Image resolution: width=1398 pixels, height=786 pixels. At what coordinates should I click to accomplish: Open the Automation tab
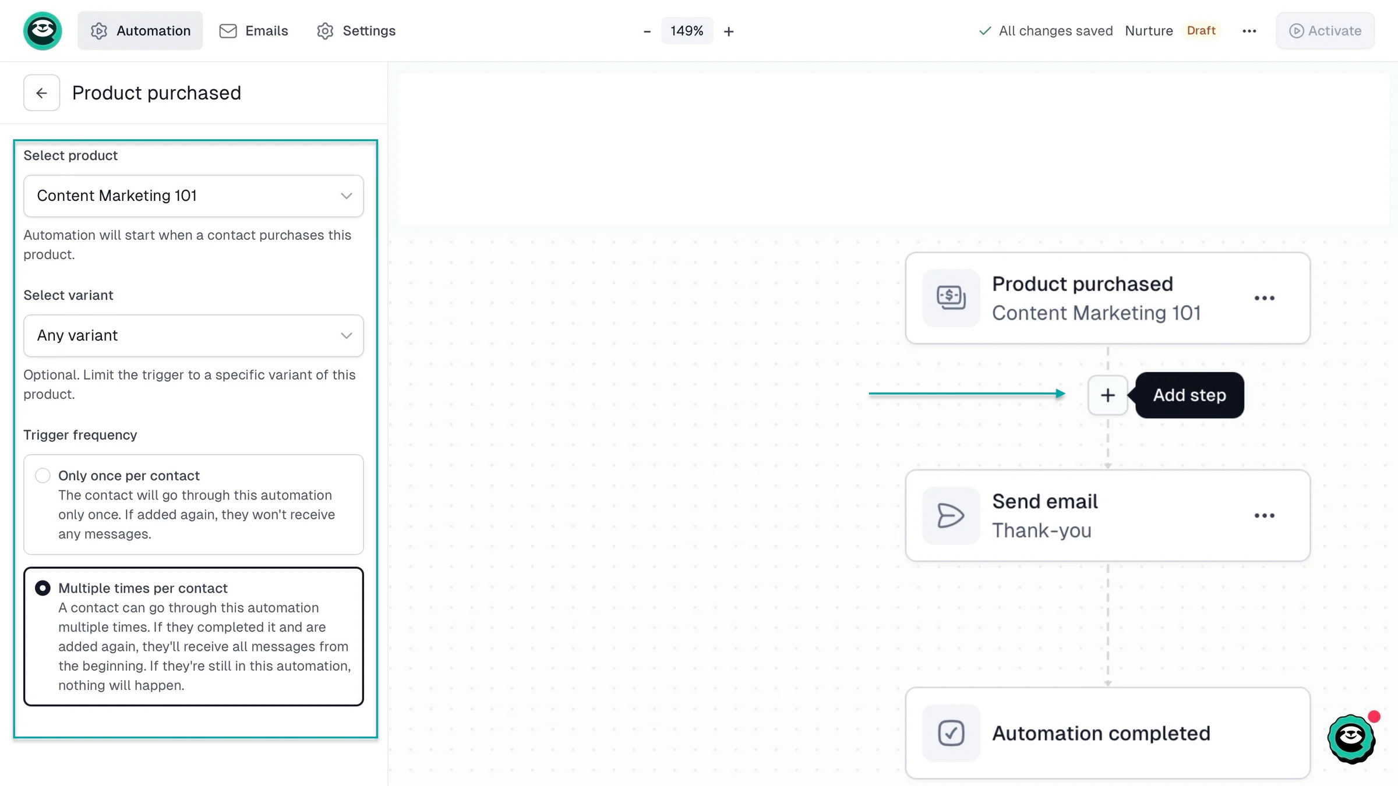point(140,31)
